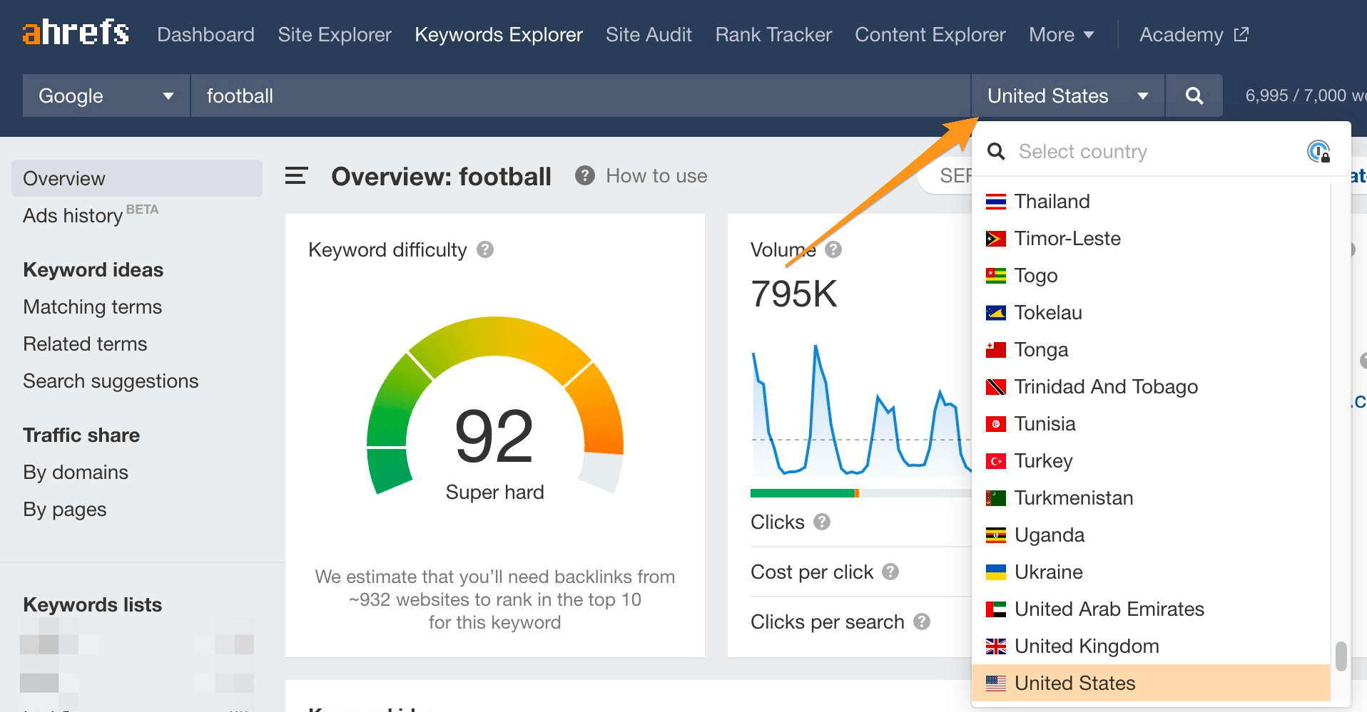Open Site Audit
This screenshot has height=712, width=1367.
click(649, 34)
